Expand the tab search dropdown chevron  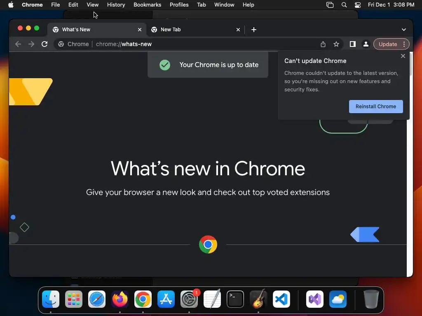[404, 30]
